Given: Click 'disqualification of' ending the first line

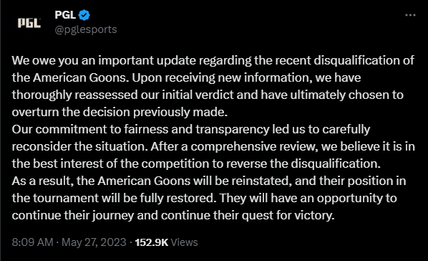Looking at the screenshot, I should point(364,60).
